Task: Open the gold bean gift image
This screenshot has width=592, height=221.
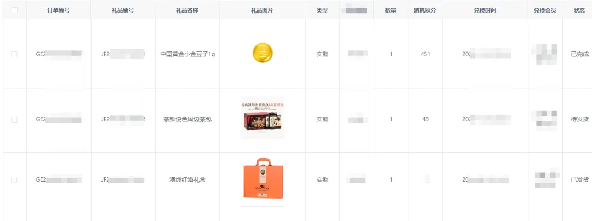Action: pos(263,53)
